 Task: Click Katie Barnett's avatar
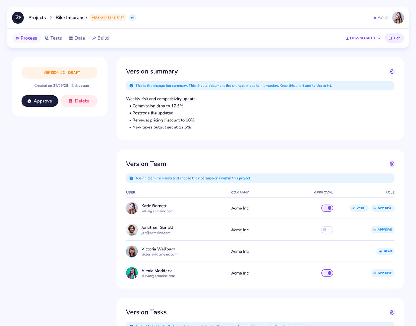pos(132,208)
